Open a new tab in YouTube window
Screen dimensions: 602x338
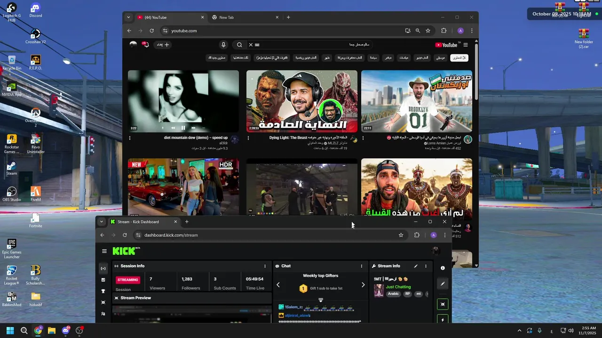point(288,17)
